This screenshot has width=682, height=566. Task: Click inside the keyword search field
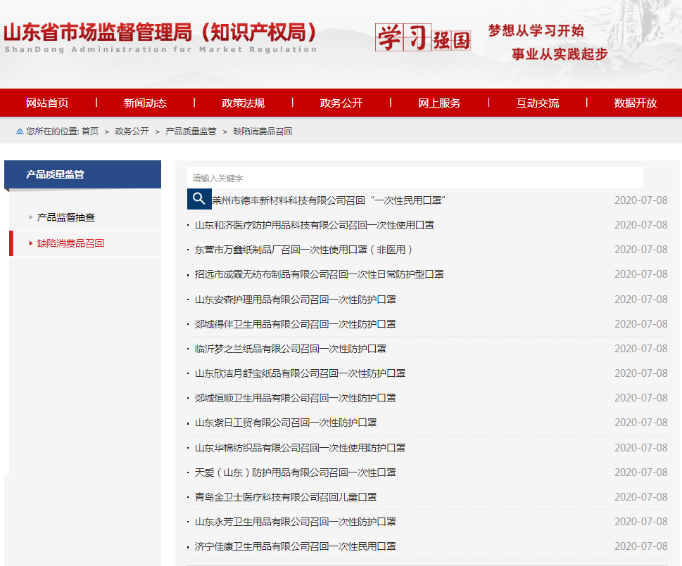click(x=415, y=178)
